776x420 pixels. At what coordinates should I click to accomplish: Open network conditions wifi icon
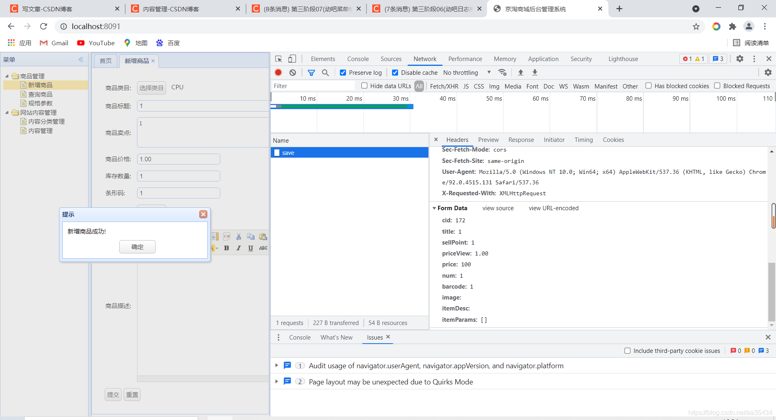tap(502, 72)
